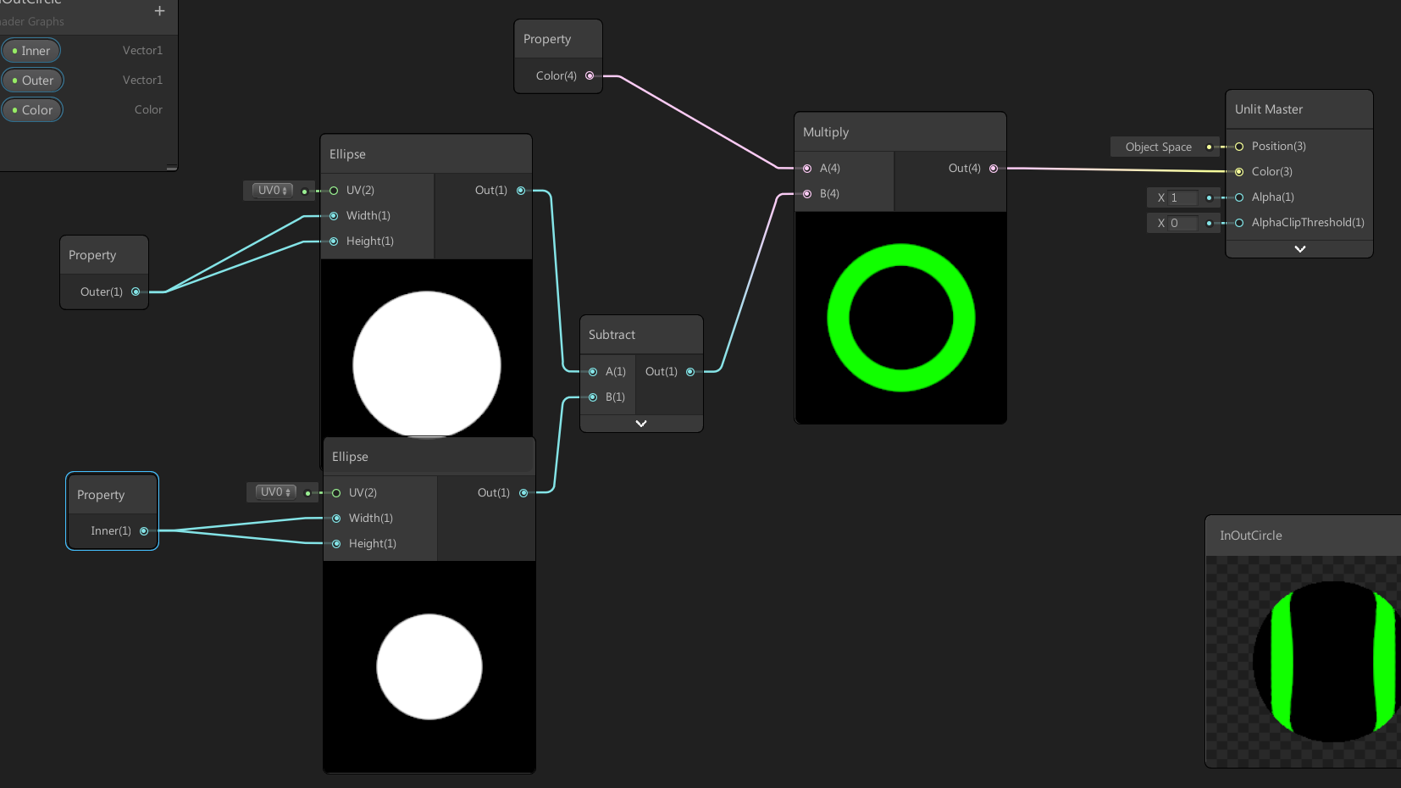The height and width of the screenshot is (788, 1401).
Task: Click the Inner(1) output port on Property node
Action: (144, 530)
